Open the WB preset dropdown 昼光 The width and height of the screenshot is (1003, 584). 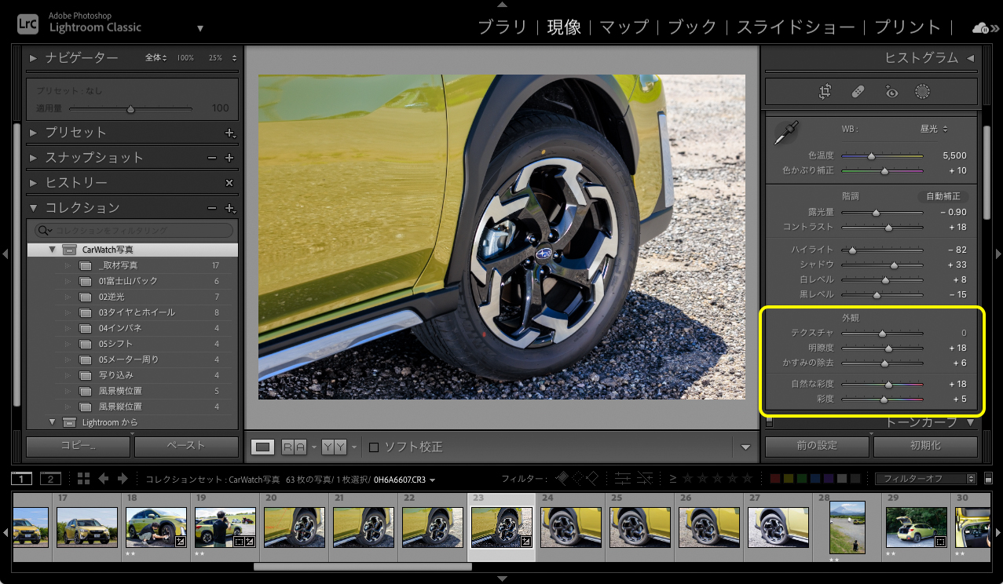tap(934, 129)
